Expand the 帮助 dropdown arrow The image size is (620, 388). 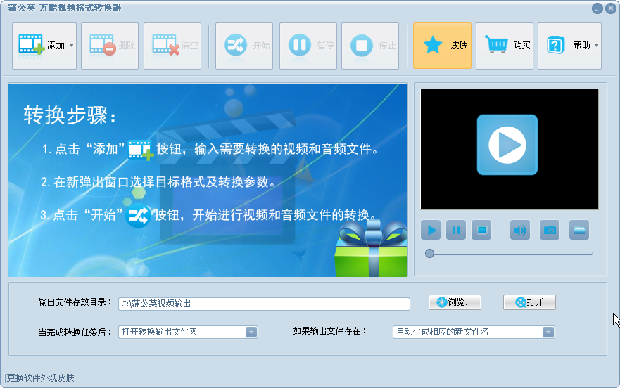[x=596, y=46]
